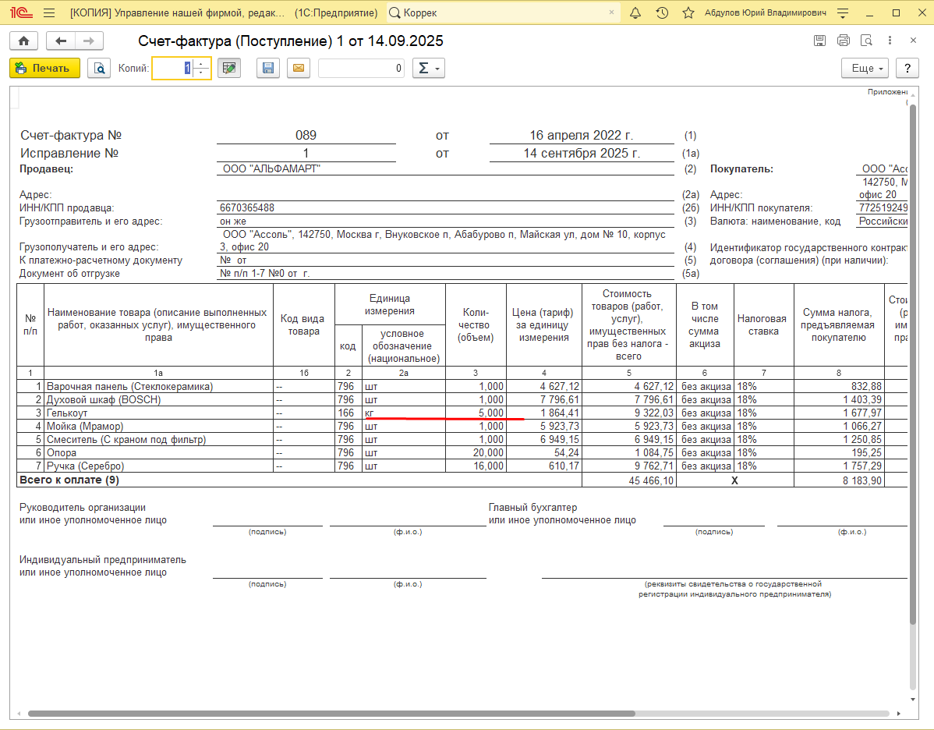Select quantity cell 20,000
Image resolution: width=934 pixels, height=730 pixels.
(x=476, y=452)
